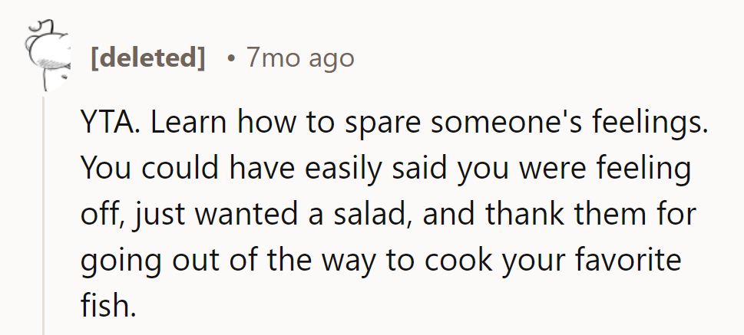Click the line starting with You could
744x335 pixels.
click(384, 169)
